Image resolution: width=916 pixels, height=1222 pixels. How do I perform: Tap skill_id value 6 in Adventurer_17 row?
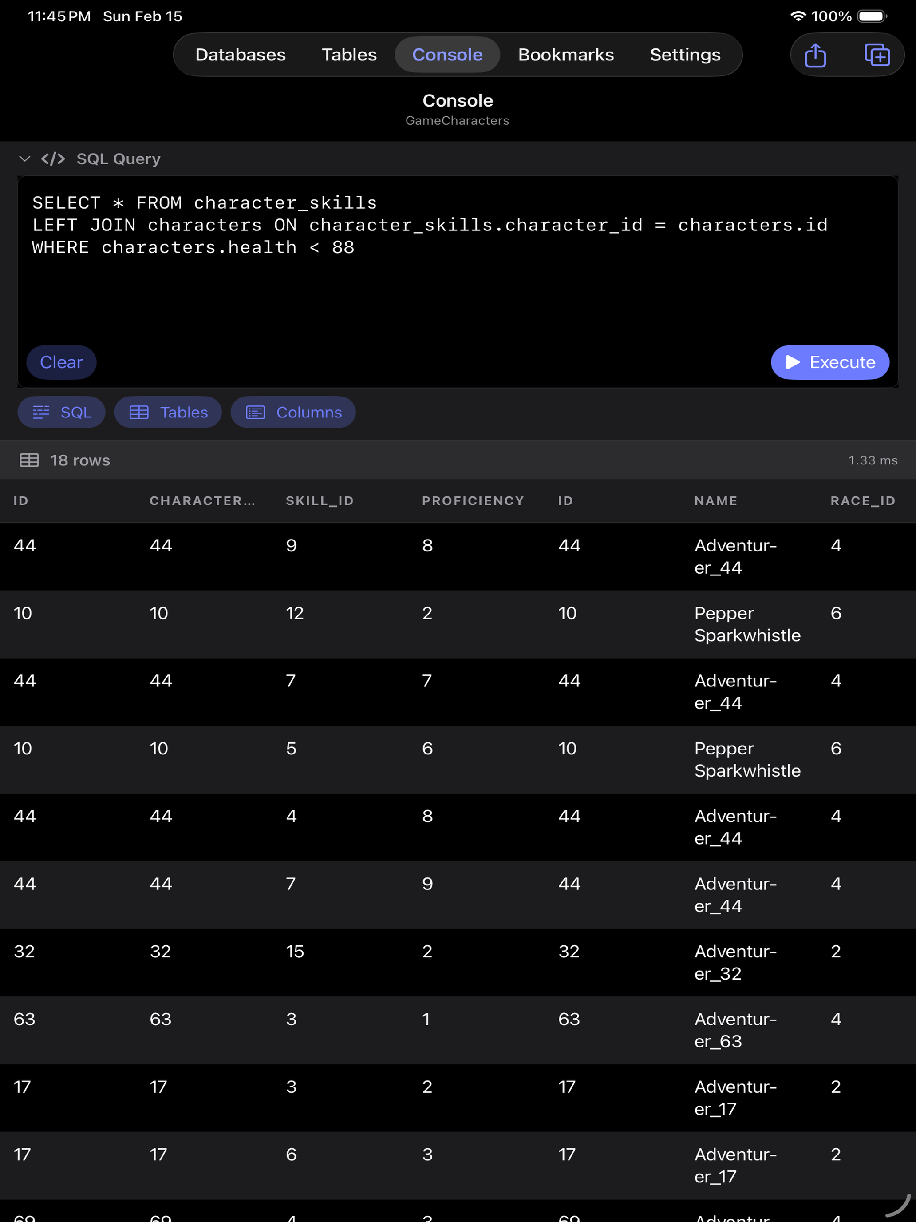292,1155
